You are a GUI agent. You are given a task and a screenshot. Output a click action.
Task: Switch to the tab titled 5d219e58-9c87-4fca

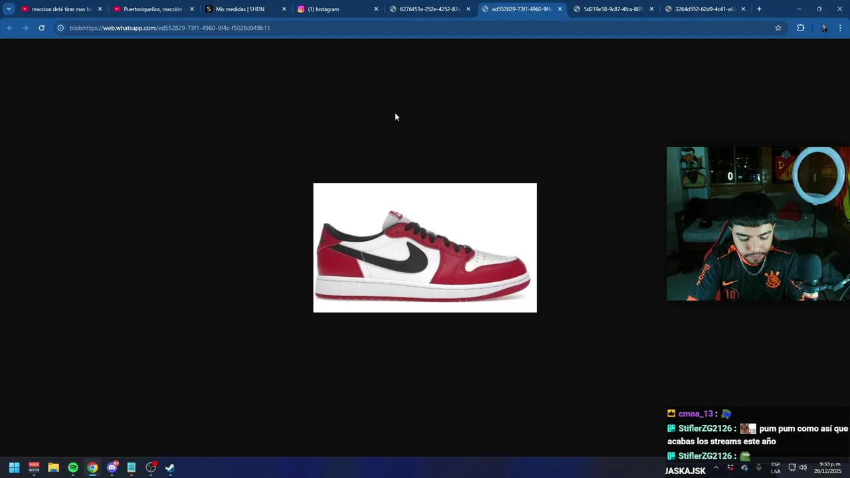611,9
